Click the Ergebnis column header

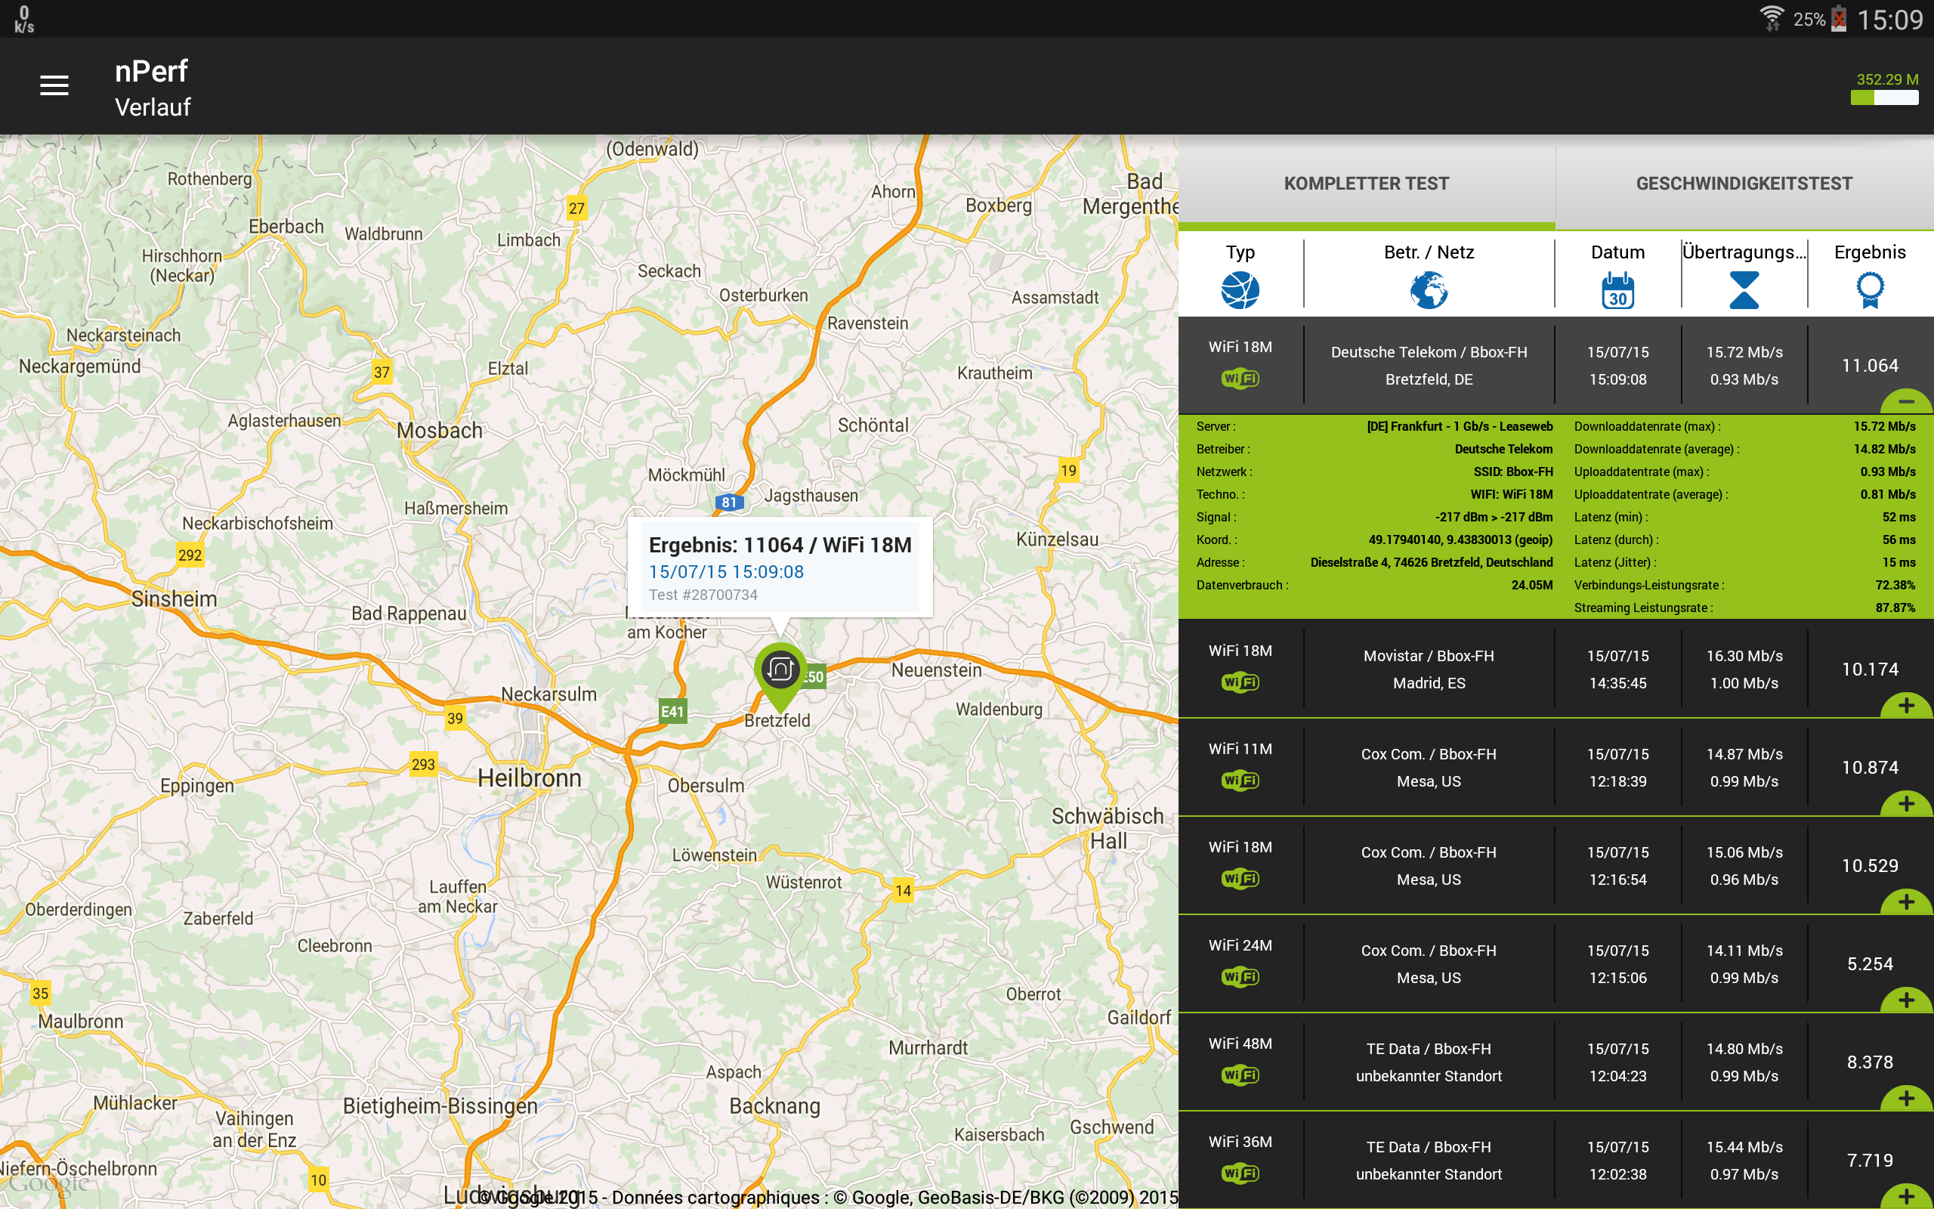point(1870,252)
